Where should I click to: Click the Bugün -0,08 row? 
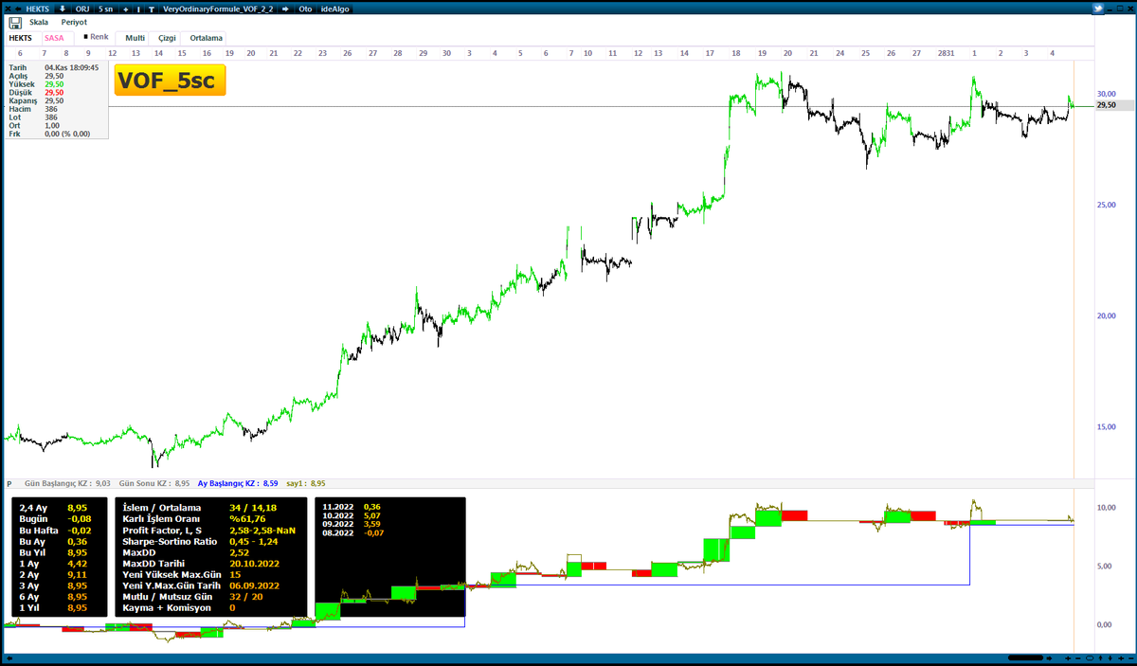coord(55,518)
